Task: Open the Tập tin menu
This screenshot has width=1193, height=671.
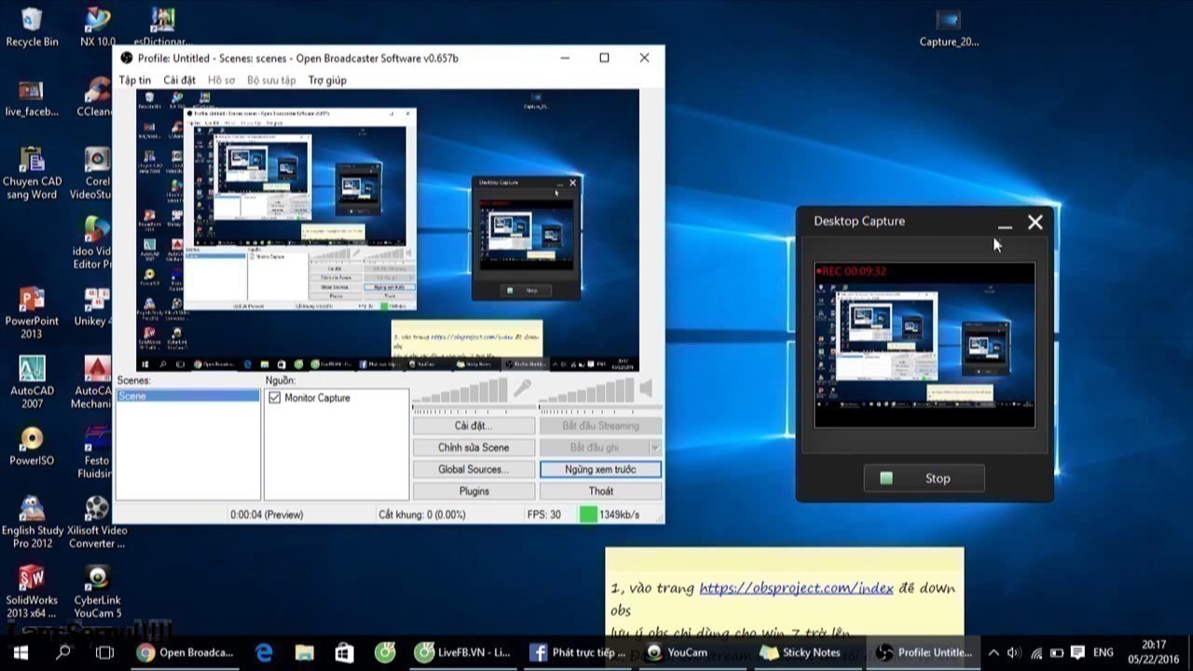Action: (134, 80)
